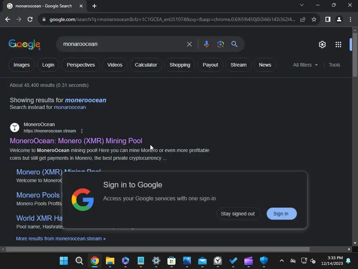This screenshot has height=269, width=358.
Task: Open the search Tools options
Action: coord(334,65)
